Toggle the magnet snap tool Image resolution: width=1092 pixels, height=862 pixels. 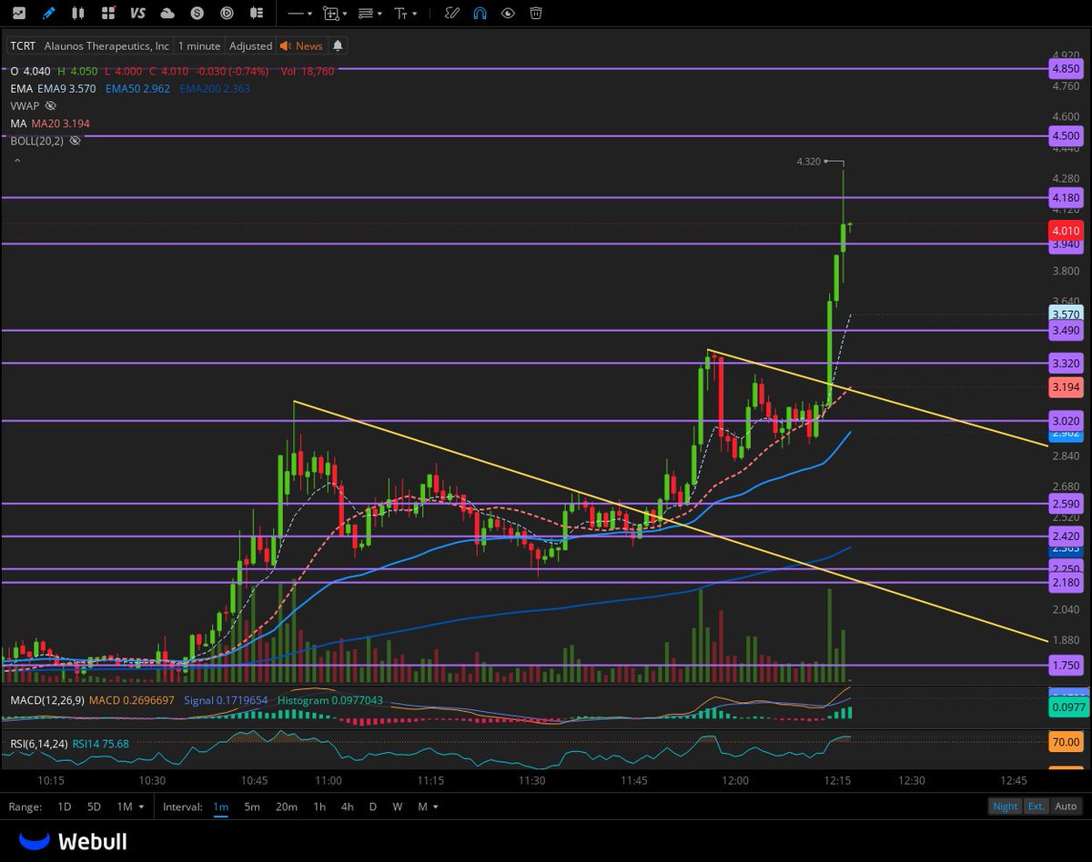click(480, 13)
